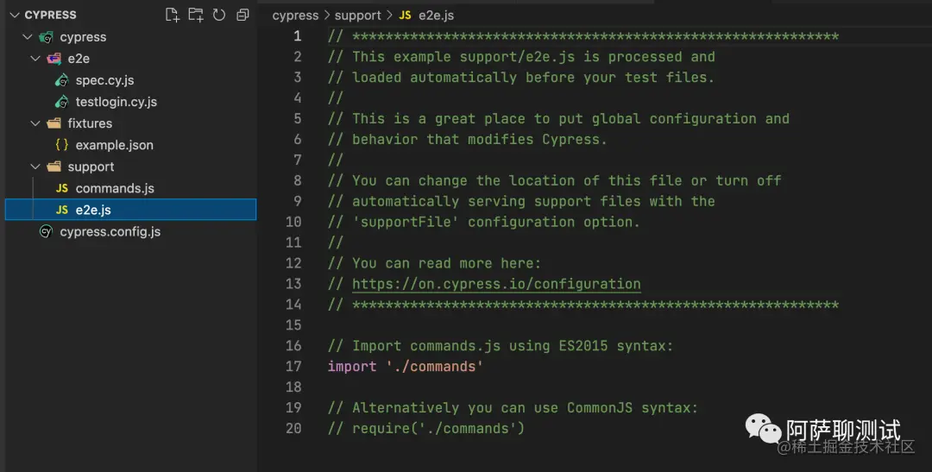932x472 pixels.
Task: Click the example.json braces icon
Action: pos(61,145)
